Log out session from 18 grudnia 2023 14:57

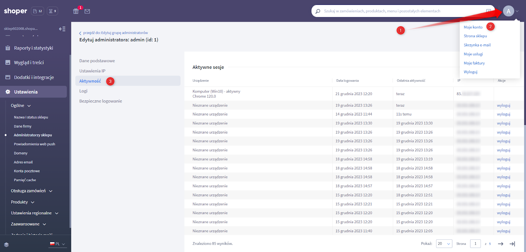[503, 186]
